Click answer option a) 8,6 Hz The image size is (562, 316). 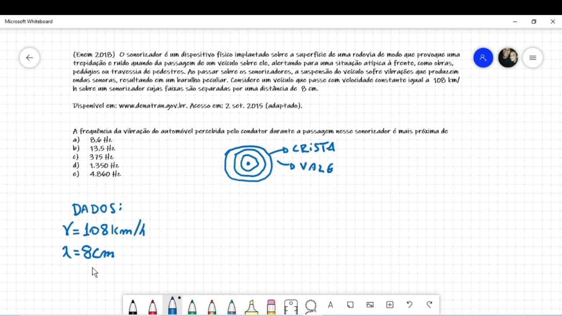(93, 140)
